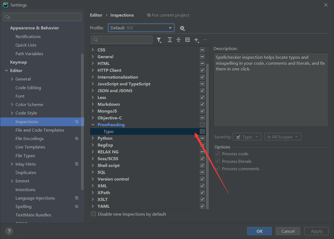Open the Notifications settings page
Viewport: 334px width, 239px height.
28,36
